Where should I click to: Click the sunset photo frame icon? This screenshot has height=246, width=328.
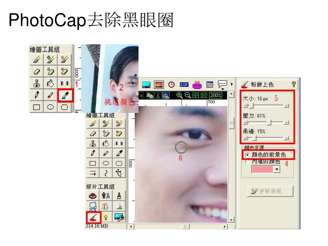159,85
